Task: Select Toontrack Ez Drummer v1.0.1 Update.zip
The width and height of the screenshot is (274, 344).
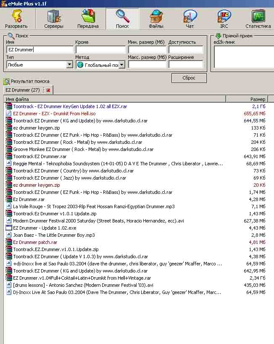Action: click(55, 214)
